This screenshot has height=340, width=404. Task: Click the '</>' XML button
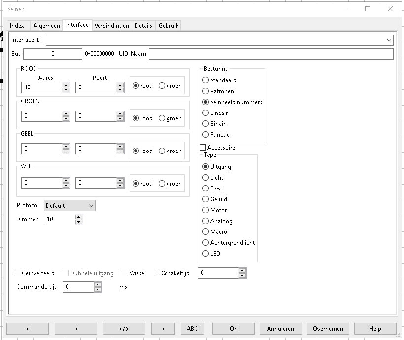pyautogui.click(x=124, y=328)
